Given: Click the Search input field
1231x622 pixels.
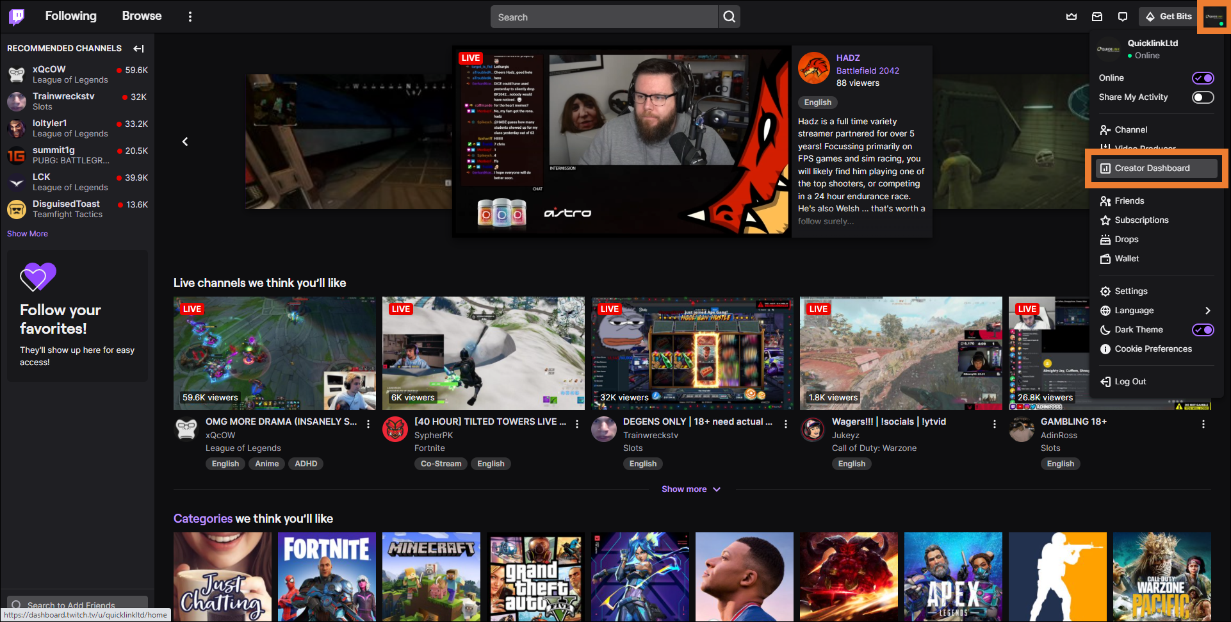Looking at the screenshot, I should (x=603, y=17).
